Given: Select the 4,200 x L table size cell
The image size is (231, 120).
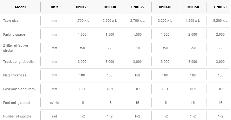Looking at the screenshot, I should pyautogui.click(x=193, y=21).
